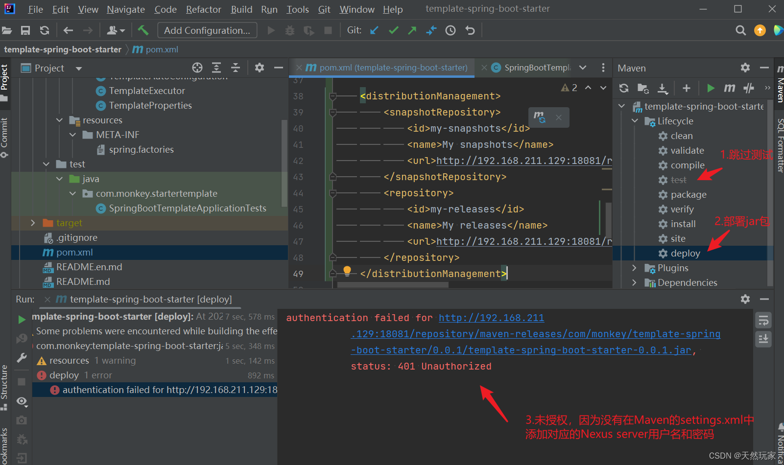
Task: Show quick-fix lightbulb on line 49
Action: (347, 270)
